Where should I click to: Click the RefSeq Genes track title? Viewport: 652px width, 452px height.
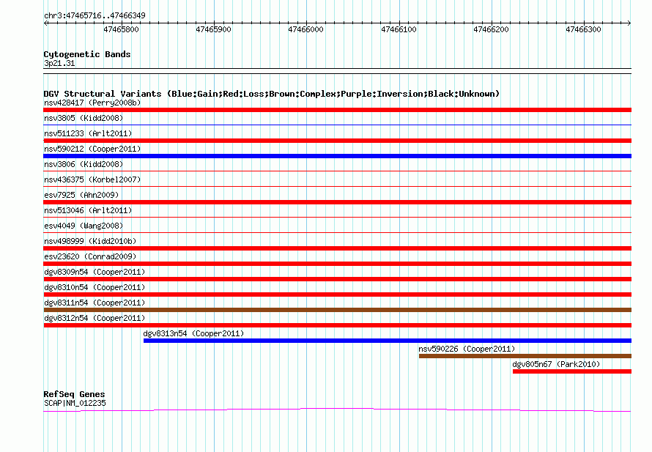[x=75, y=394]
